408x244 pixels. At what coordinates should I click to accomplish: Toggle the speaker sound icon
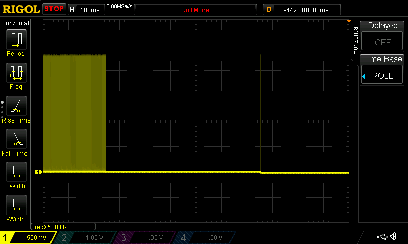tap(395, 237)
